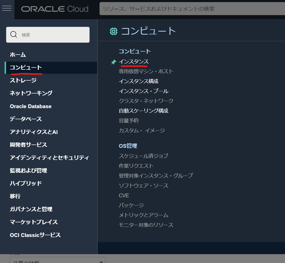This screenshot has width=285, height=263.
Task: Click the コンピュート section heading in the list
Action: (135, 51)
